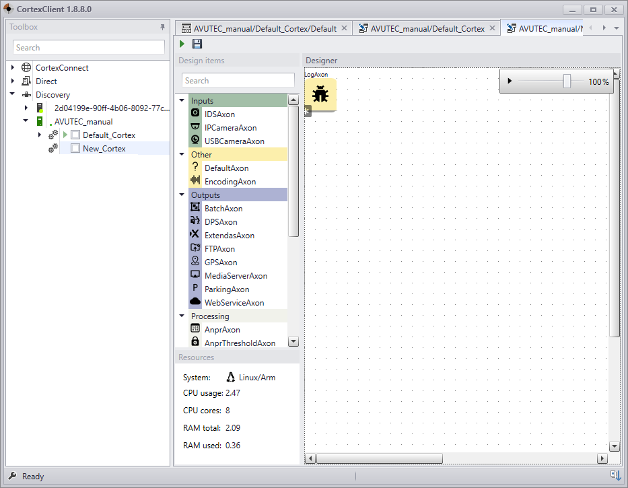Select the DPSAxon icon
Viewport: 628px width, 488px height.
pyautogui.click(x=195, y=220)
